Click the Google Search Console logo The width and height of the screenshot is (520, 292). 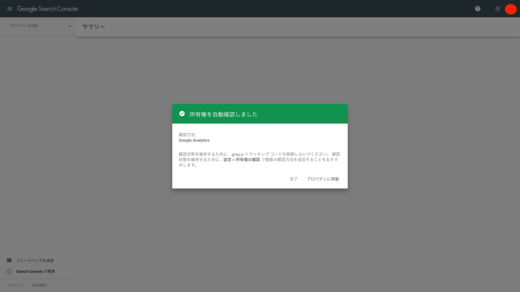pos(47,9)
